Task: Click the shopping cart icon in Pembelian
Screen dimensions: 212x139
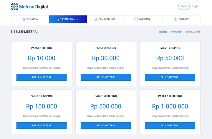Action: 59,19
